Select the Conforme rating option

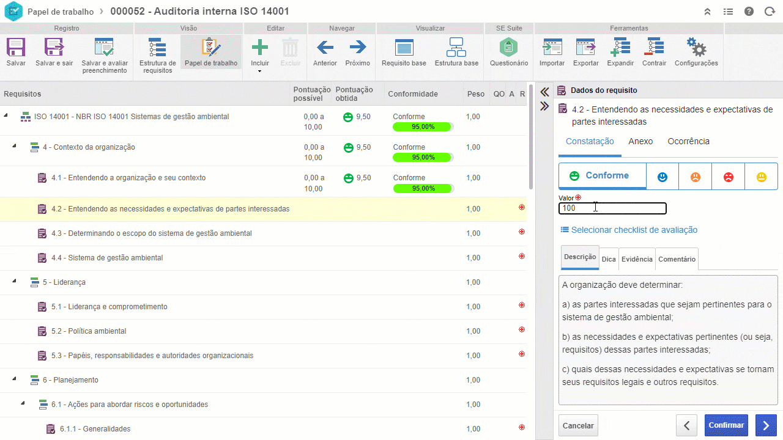(x=603, y=176)
